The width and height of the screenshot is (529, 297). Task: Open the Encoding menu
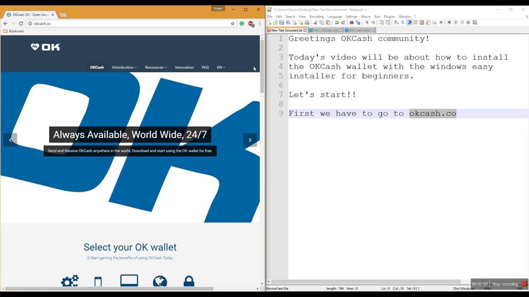(x=317, y=16)
